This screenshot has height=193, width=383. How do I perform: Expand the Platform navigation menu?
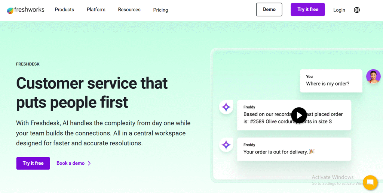pos(96,10)
